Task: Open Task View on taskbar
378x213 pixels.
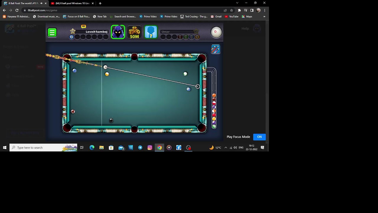Action: [82, 148]
